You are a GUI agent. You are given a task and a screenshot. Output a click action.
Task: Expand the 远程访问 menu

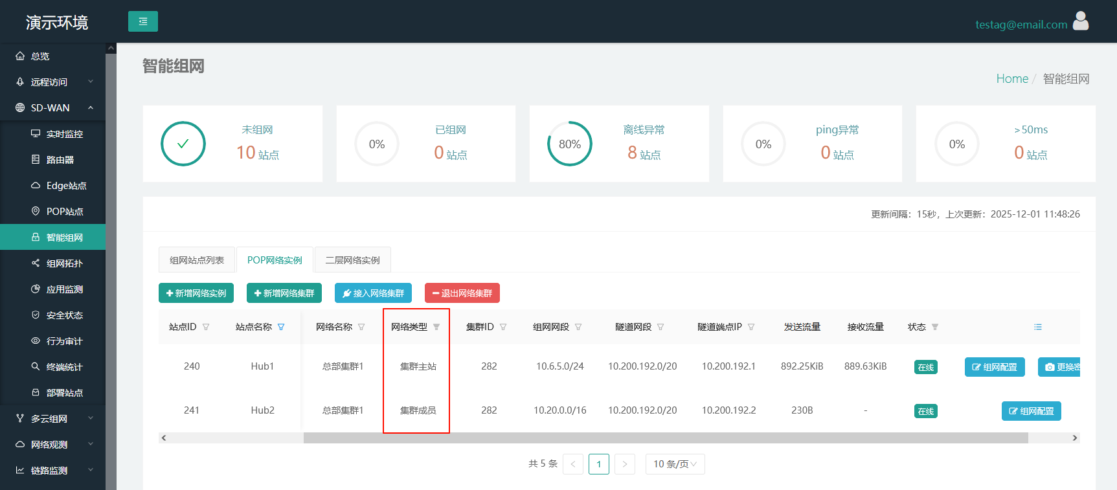coord(52,82)
